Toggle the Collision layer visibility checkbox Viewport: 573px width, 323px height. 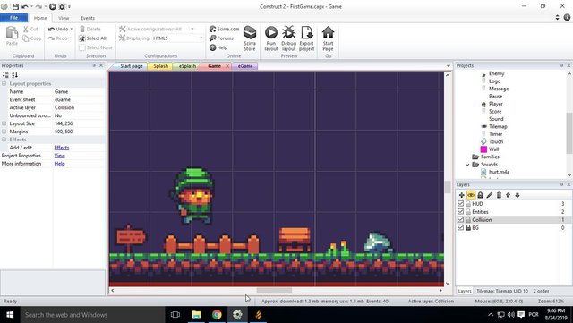(x=461, y=219)
